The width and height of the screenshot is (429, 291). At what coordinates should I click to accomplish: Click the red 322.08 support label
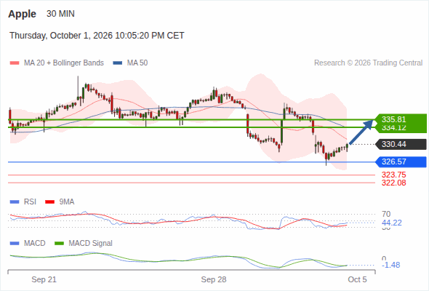click(393, 183)
